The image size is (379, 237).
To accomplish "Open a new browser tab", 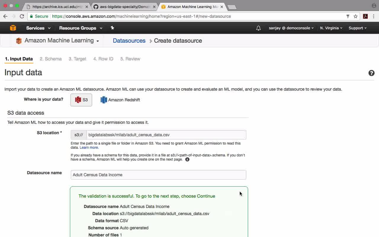I will click(232, 7).
